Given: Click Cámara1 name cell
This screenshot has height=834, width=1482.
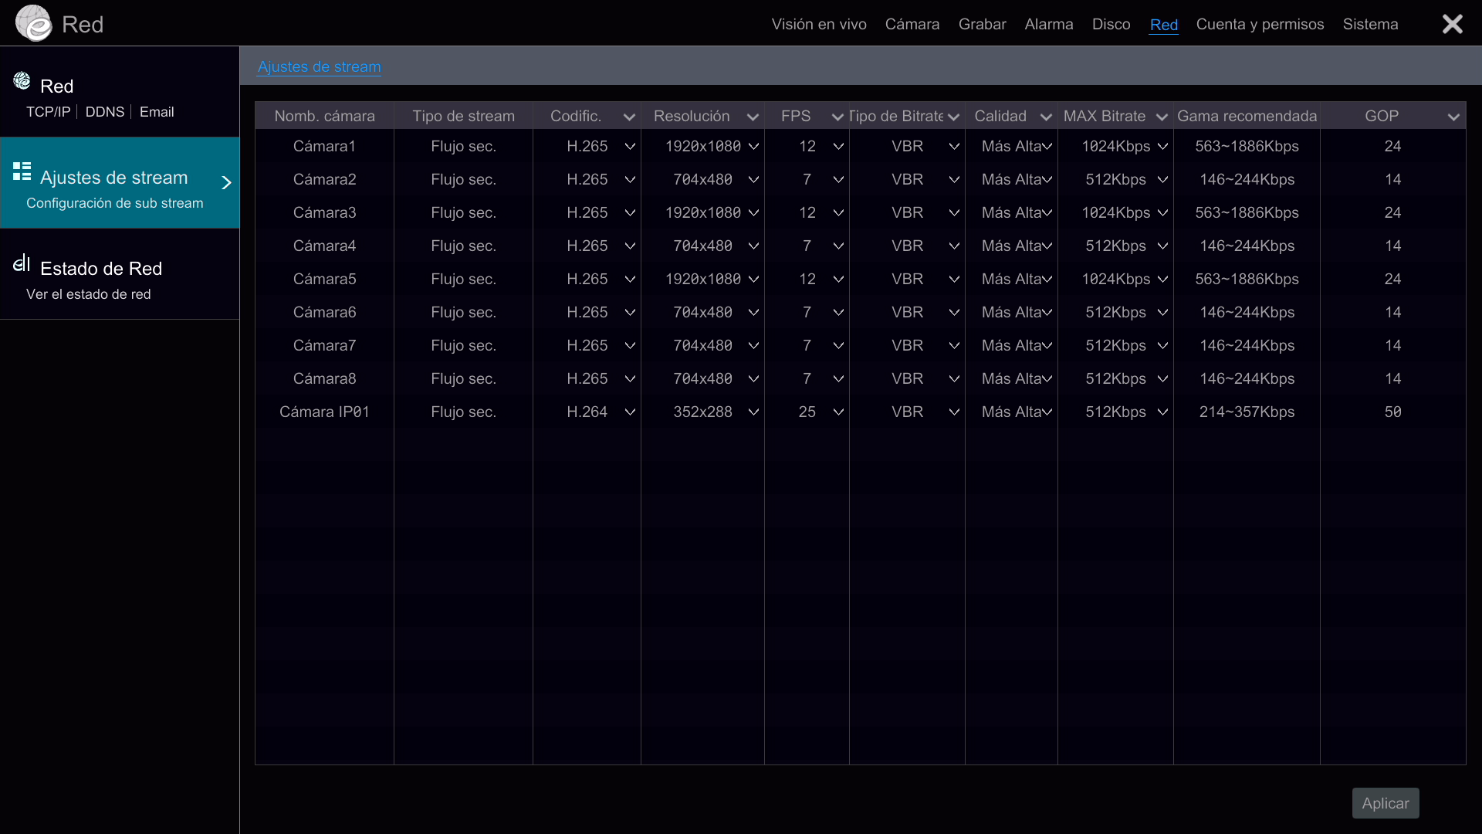Looking at the screenshot, I should click(324, 146).
